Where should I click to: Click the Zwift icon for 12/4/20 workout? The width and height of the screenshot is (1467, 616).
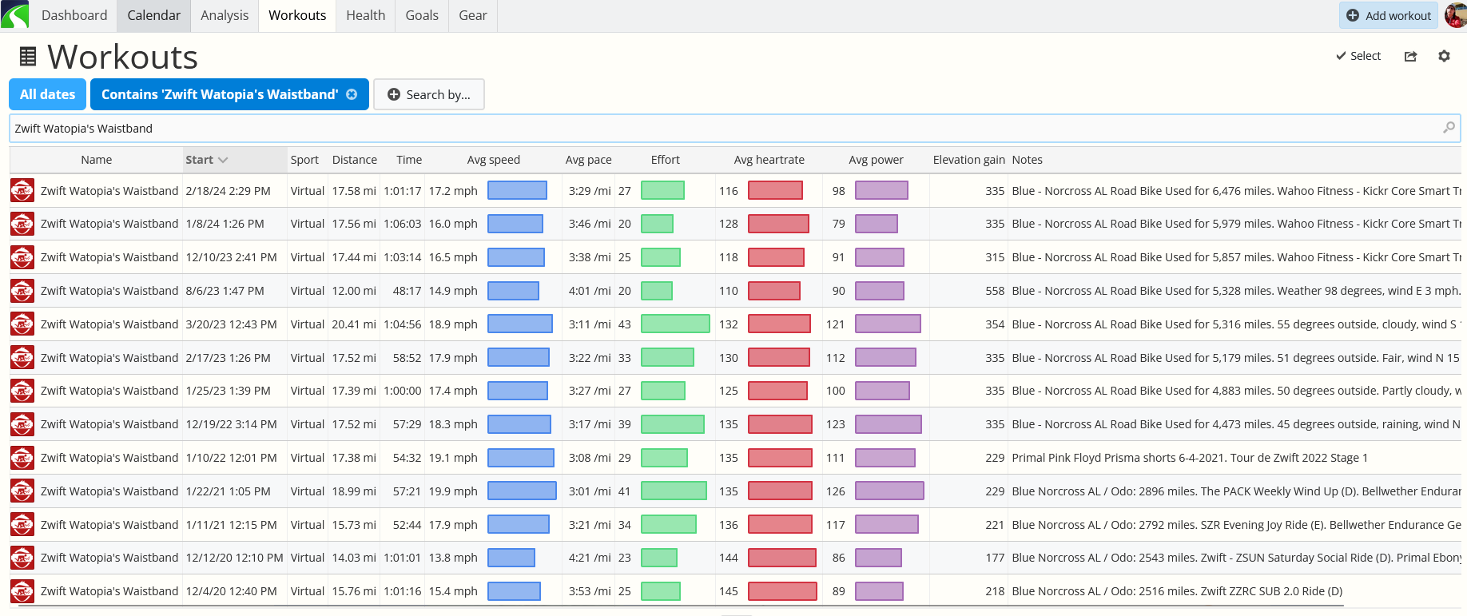point(22,591)
